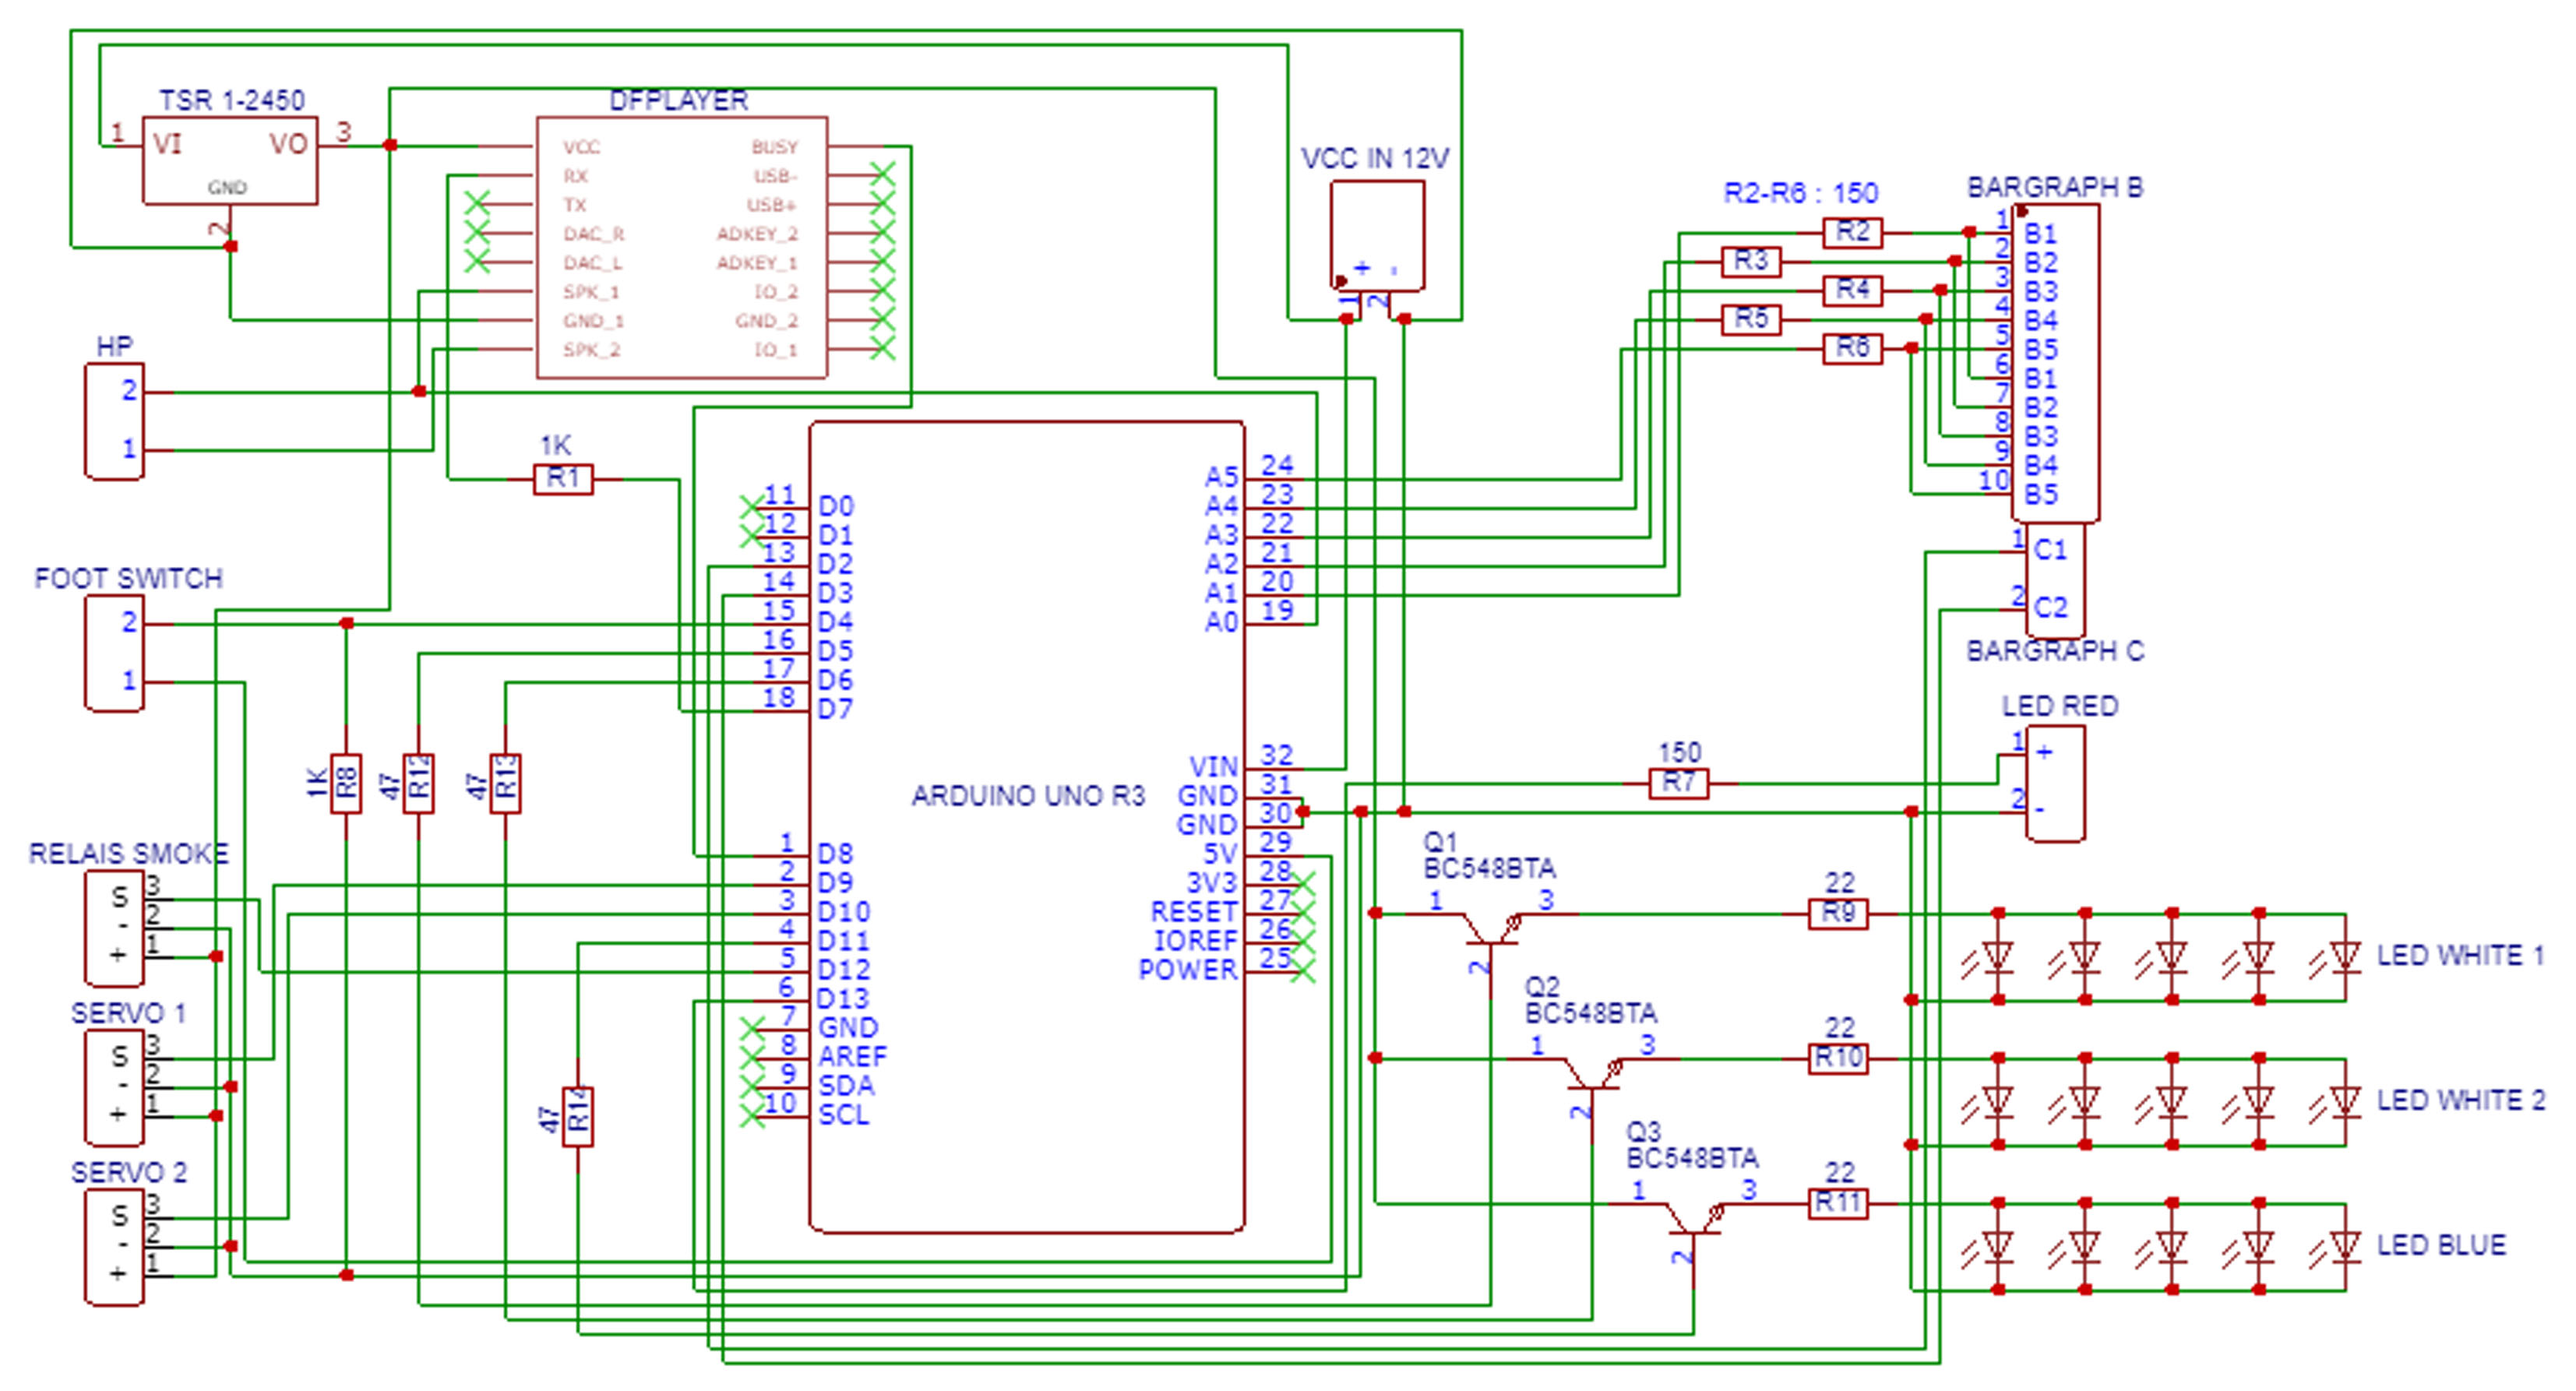Image resolution: width=2576 pixels, height=1391 pixels.
Task: Click the TSR 1-2450 regulator block
Action: [x=230, y=160]
